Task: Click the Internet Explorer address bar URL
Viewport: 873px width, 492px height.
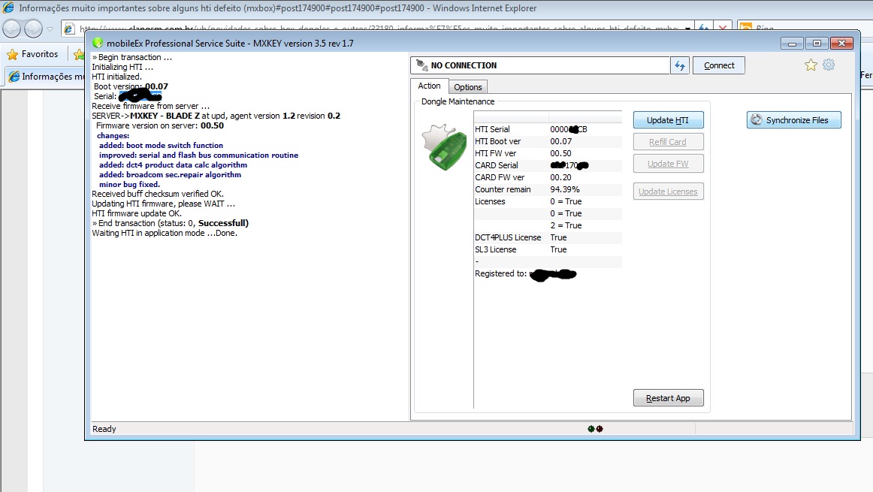Action: [x=379, y=29]
